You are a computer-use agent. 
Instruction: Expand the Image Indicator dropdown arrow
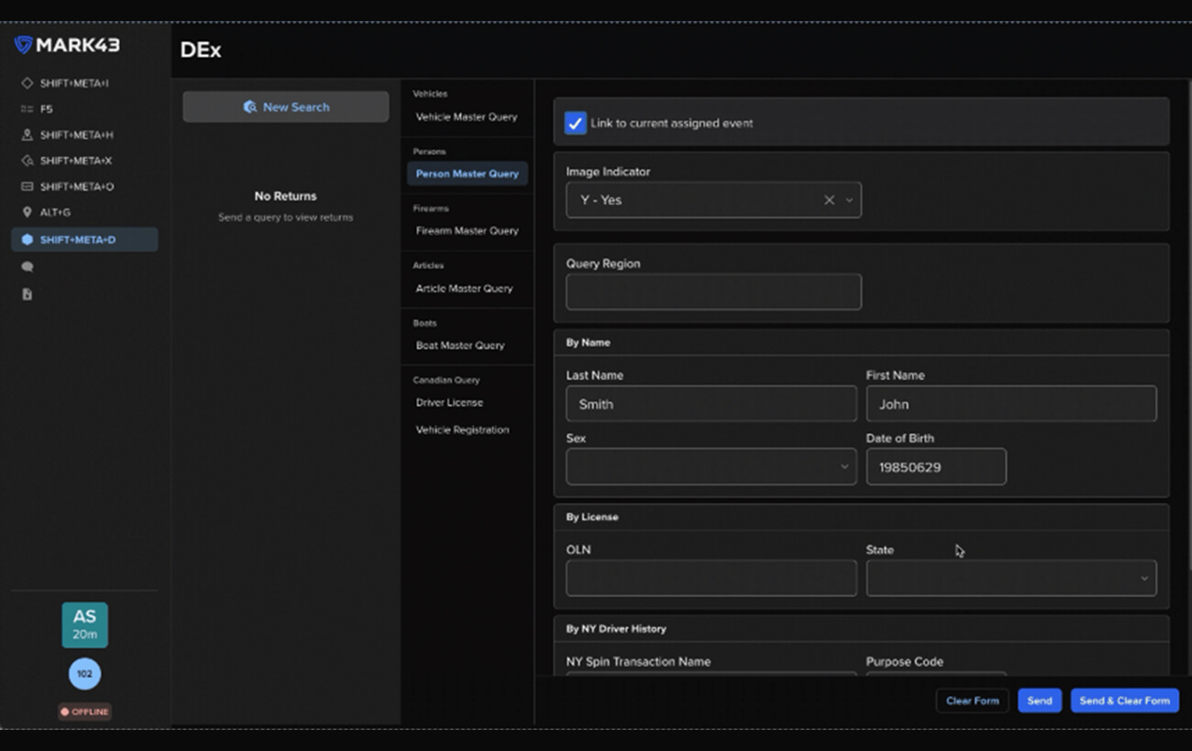point(849,200)
